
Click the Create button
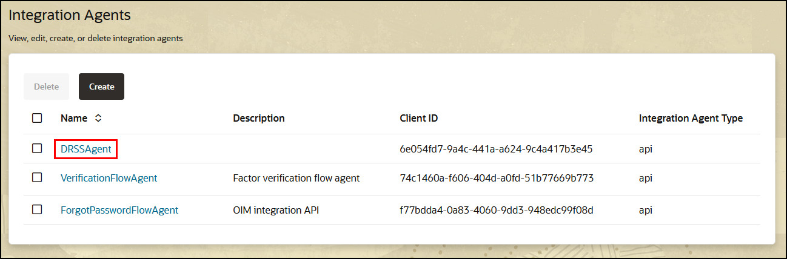click(x=101, y=87)
